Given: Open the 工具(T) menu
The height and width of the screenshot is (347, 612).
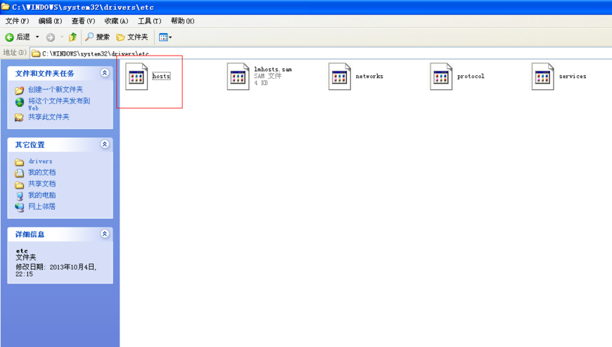Looking at the screenshot, I should pos(150,20).
